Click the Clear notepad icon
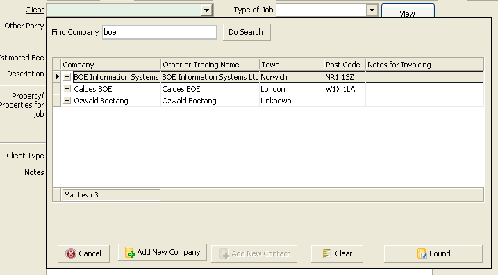This screenshot has height=275, width=498. (327, 253)
